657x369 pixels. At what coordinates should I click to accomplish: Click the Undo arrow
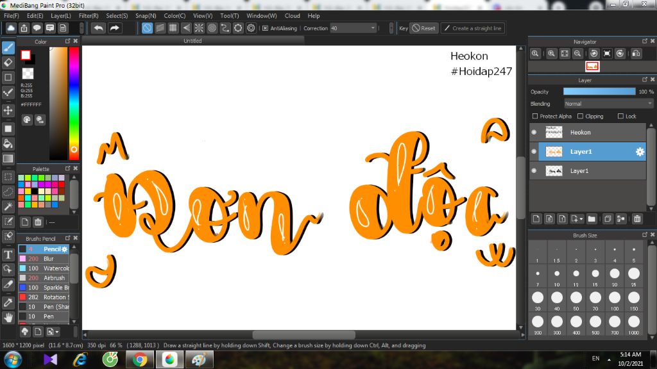98,28
